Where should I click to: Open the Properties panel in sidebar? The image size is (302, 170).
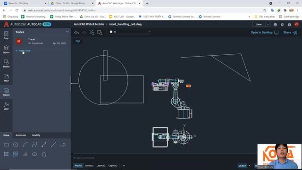click(x=6, y=35)
